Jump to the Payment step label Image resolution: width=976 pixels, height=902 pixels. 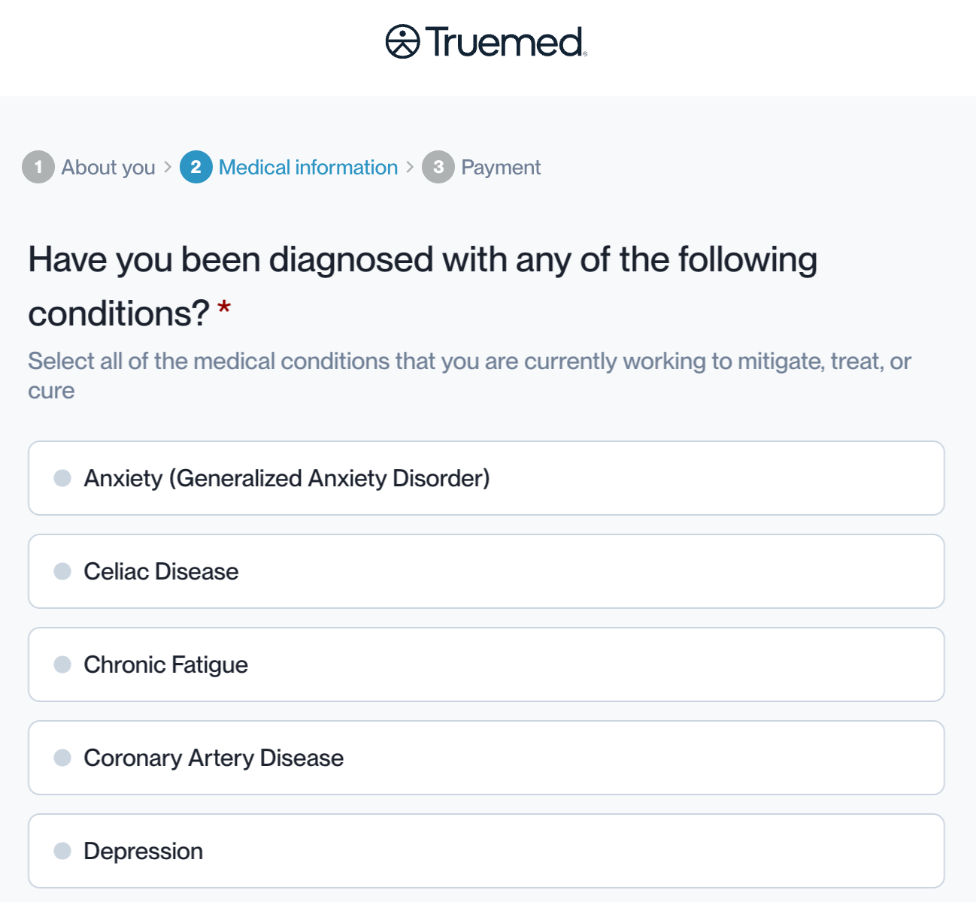501,167
